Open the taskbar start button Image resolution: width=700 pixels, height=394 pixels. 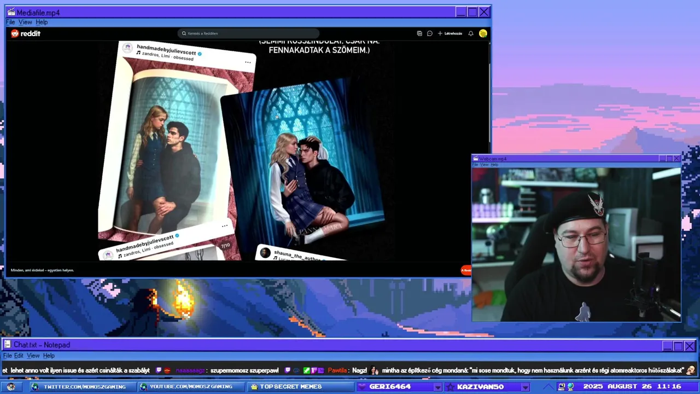[11, 386]
